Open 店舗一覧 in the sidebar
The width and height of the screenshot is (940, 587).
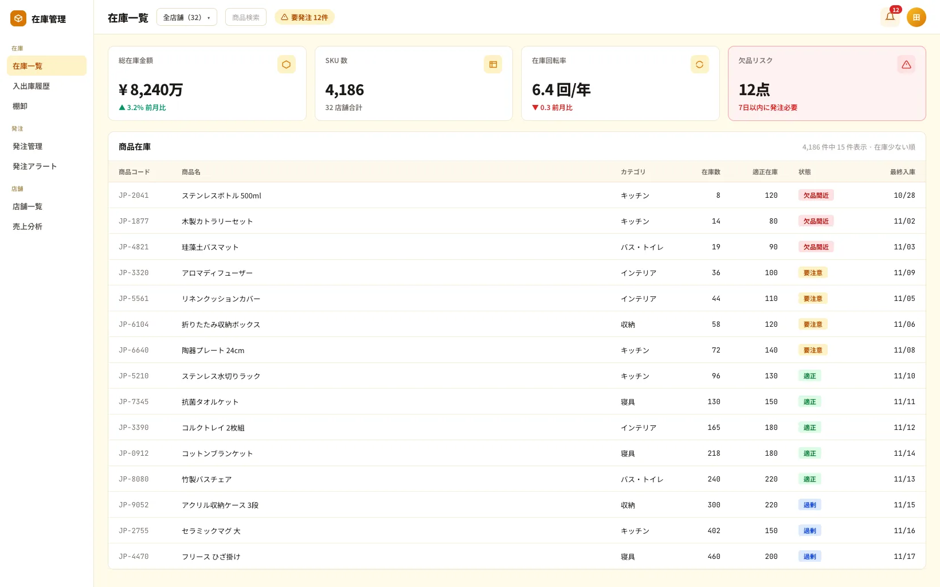(x=46, y=206)
